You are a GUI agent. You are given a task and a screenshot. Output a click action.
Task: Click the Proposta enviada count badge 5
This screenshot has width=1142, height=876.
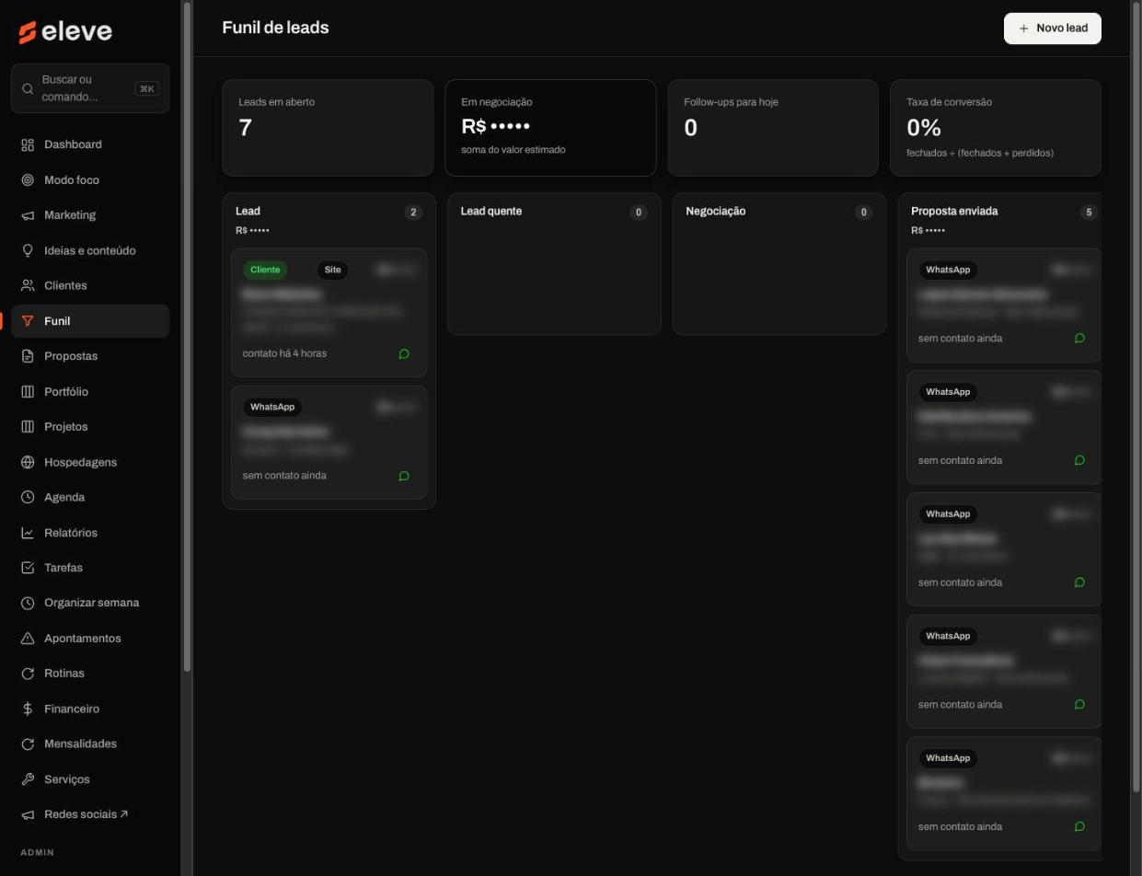[x=1090, y=213]
